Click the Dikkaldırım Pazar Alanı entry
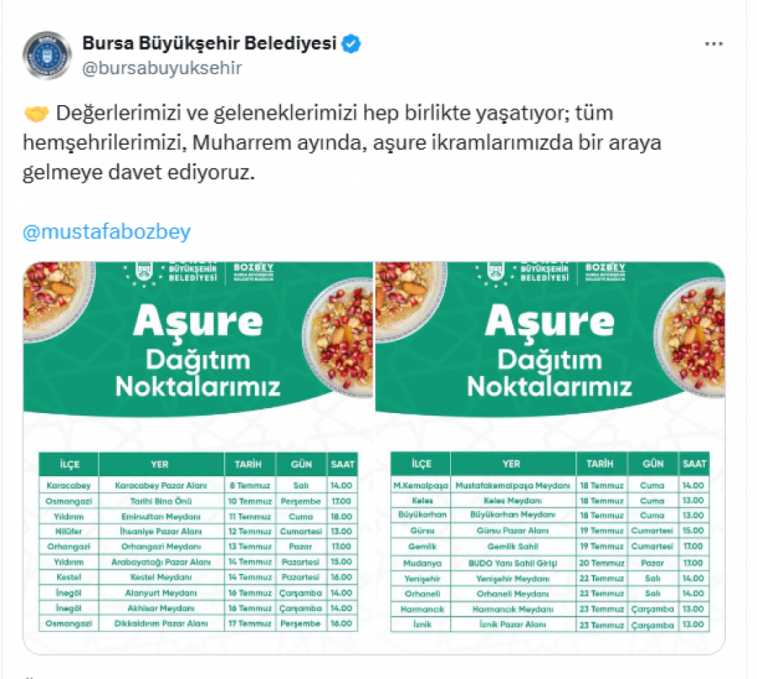 (161, 623)
